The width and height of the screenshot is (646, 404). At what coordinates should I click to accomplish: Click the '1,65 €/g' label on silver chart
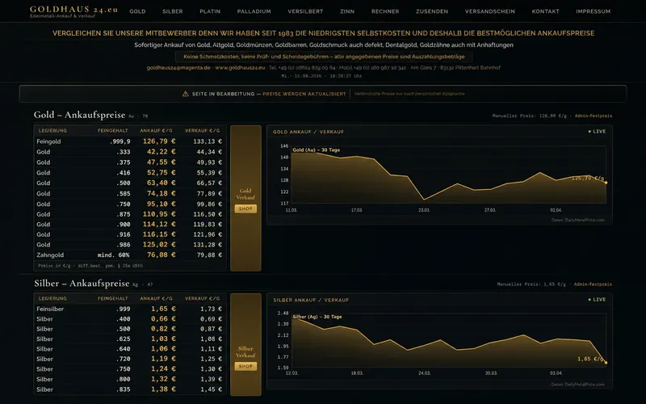(x=590, y=359)
